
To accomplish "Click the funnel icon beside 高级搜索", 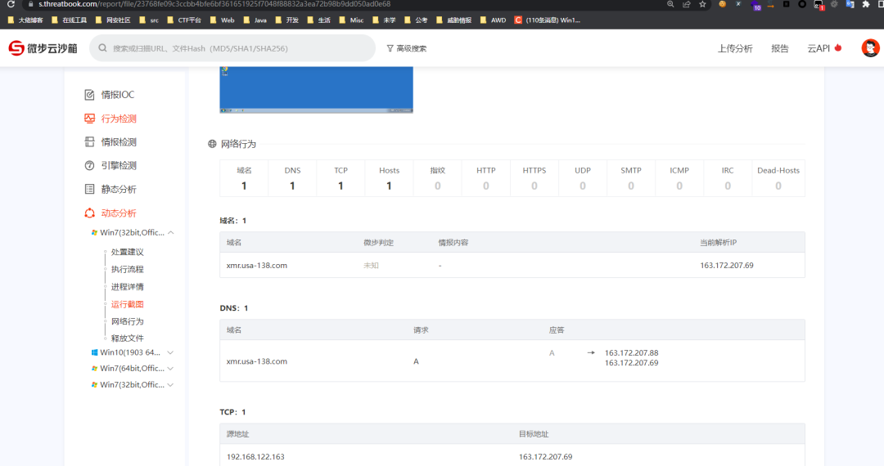I will coord(390,48).
